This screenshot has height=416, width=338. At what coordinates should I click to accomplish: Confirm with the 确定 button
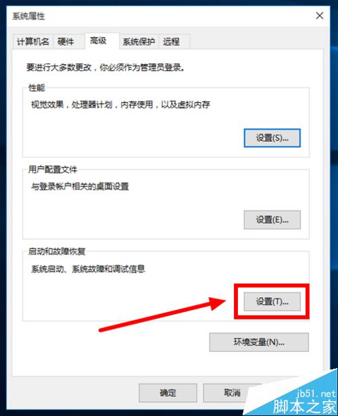click(168, 393)
